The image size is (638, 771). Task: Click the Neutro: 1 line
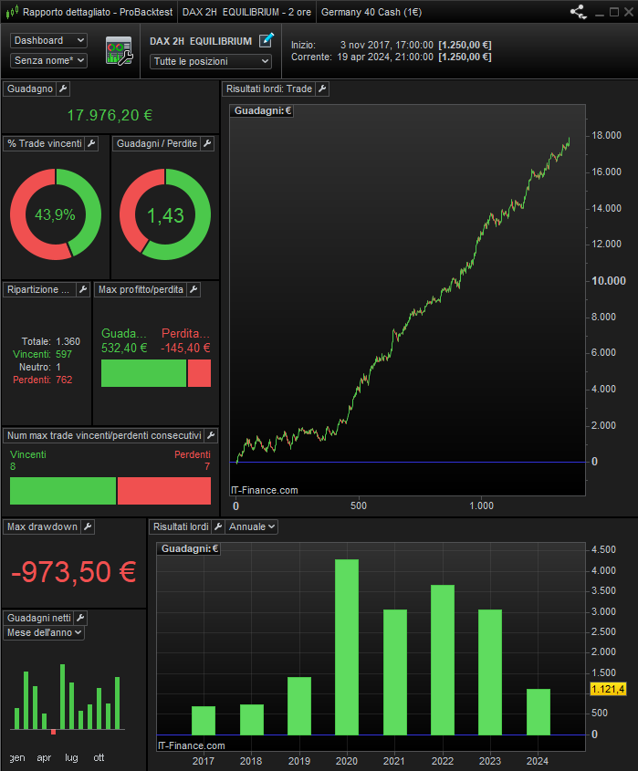(40, 367)
